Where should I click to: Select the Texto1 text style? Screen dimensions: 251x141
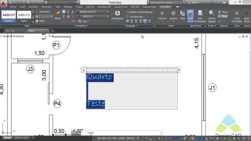tap(24, 16)
